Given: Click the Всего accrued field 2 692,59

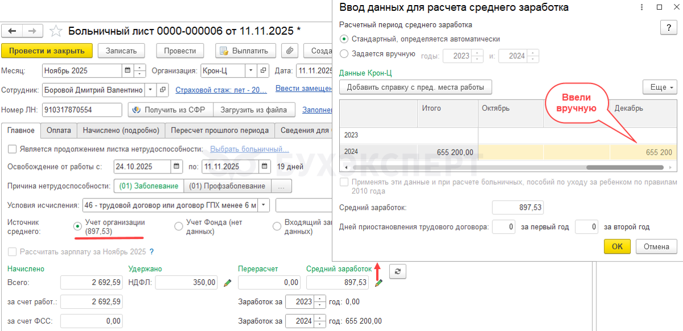Looking at the screenshot, I should coord(91,283).
